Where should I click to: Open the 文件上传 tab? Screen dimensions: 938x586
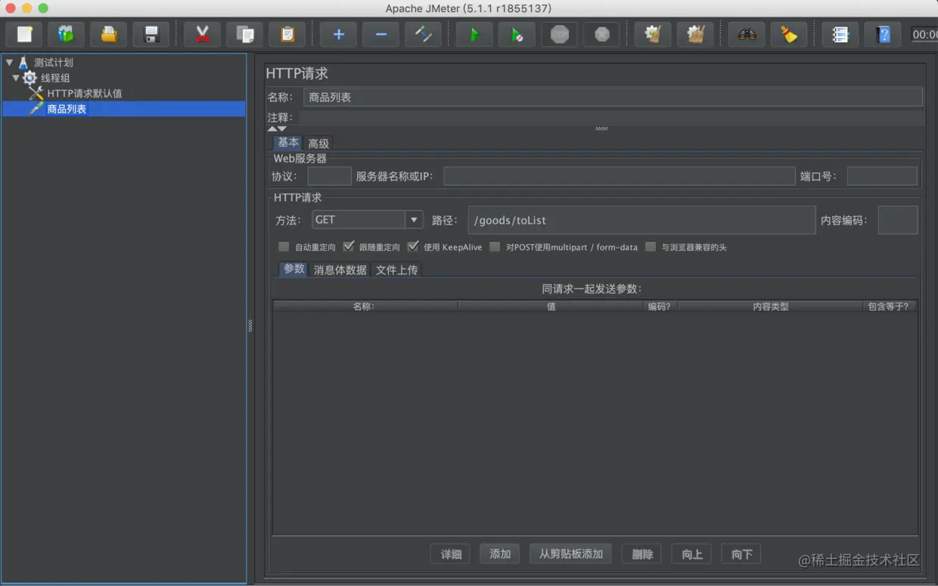(397, 270)
